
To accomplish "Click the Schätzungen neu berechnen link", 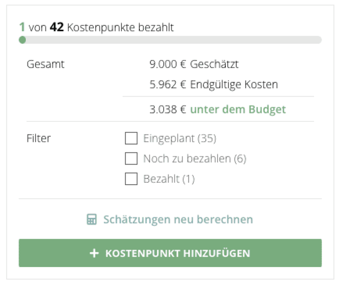I will click(178, 219).
